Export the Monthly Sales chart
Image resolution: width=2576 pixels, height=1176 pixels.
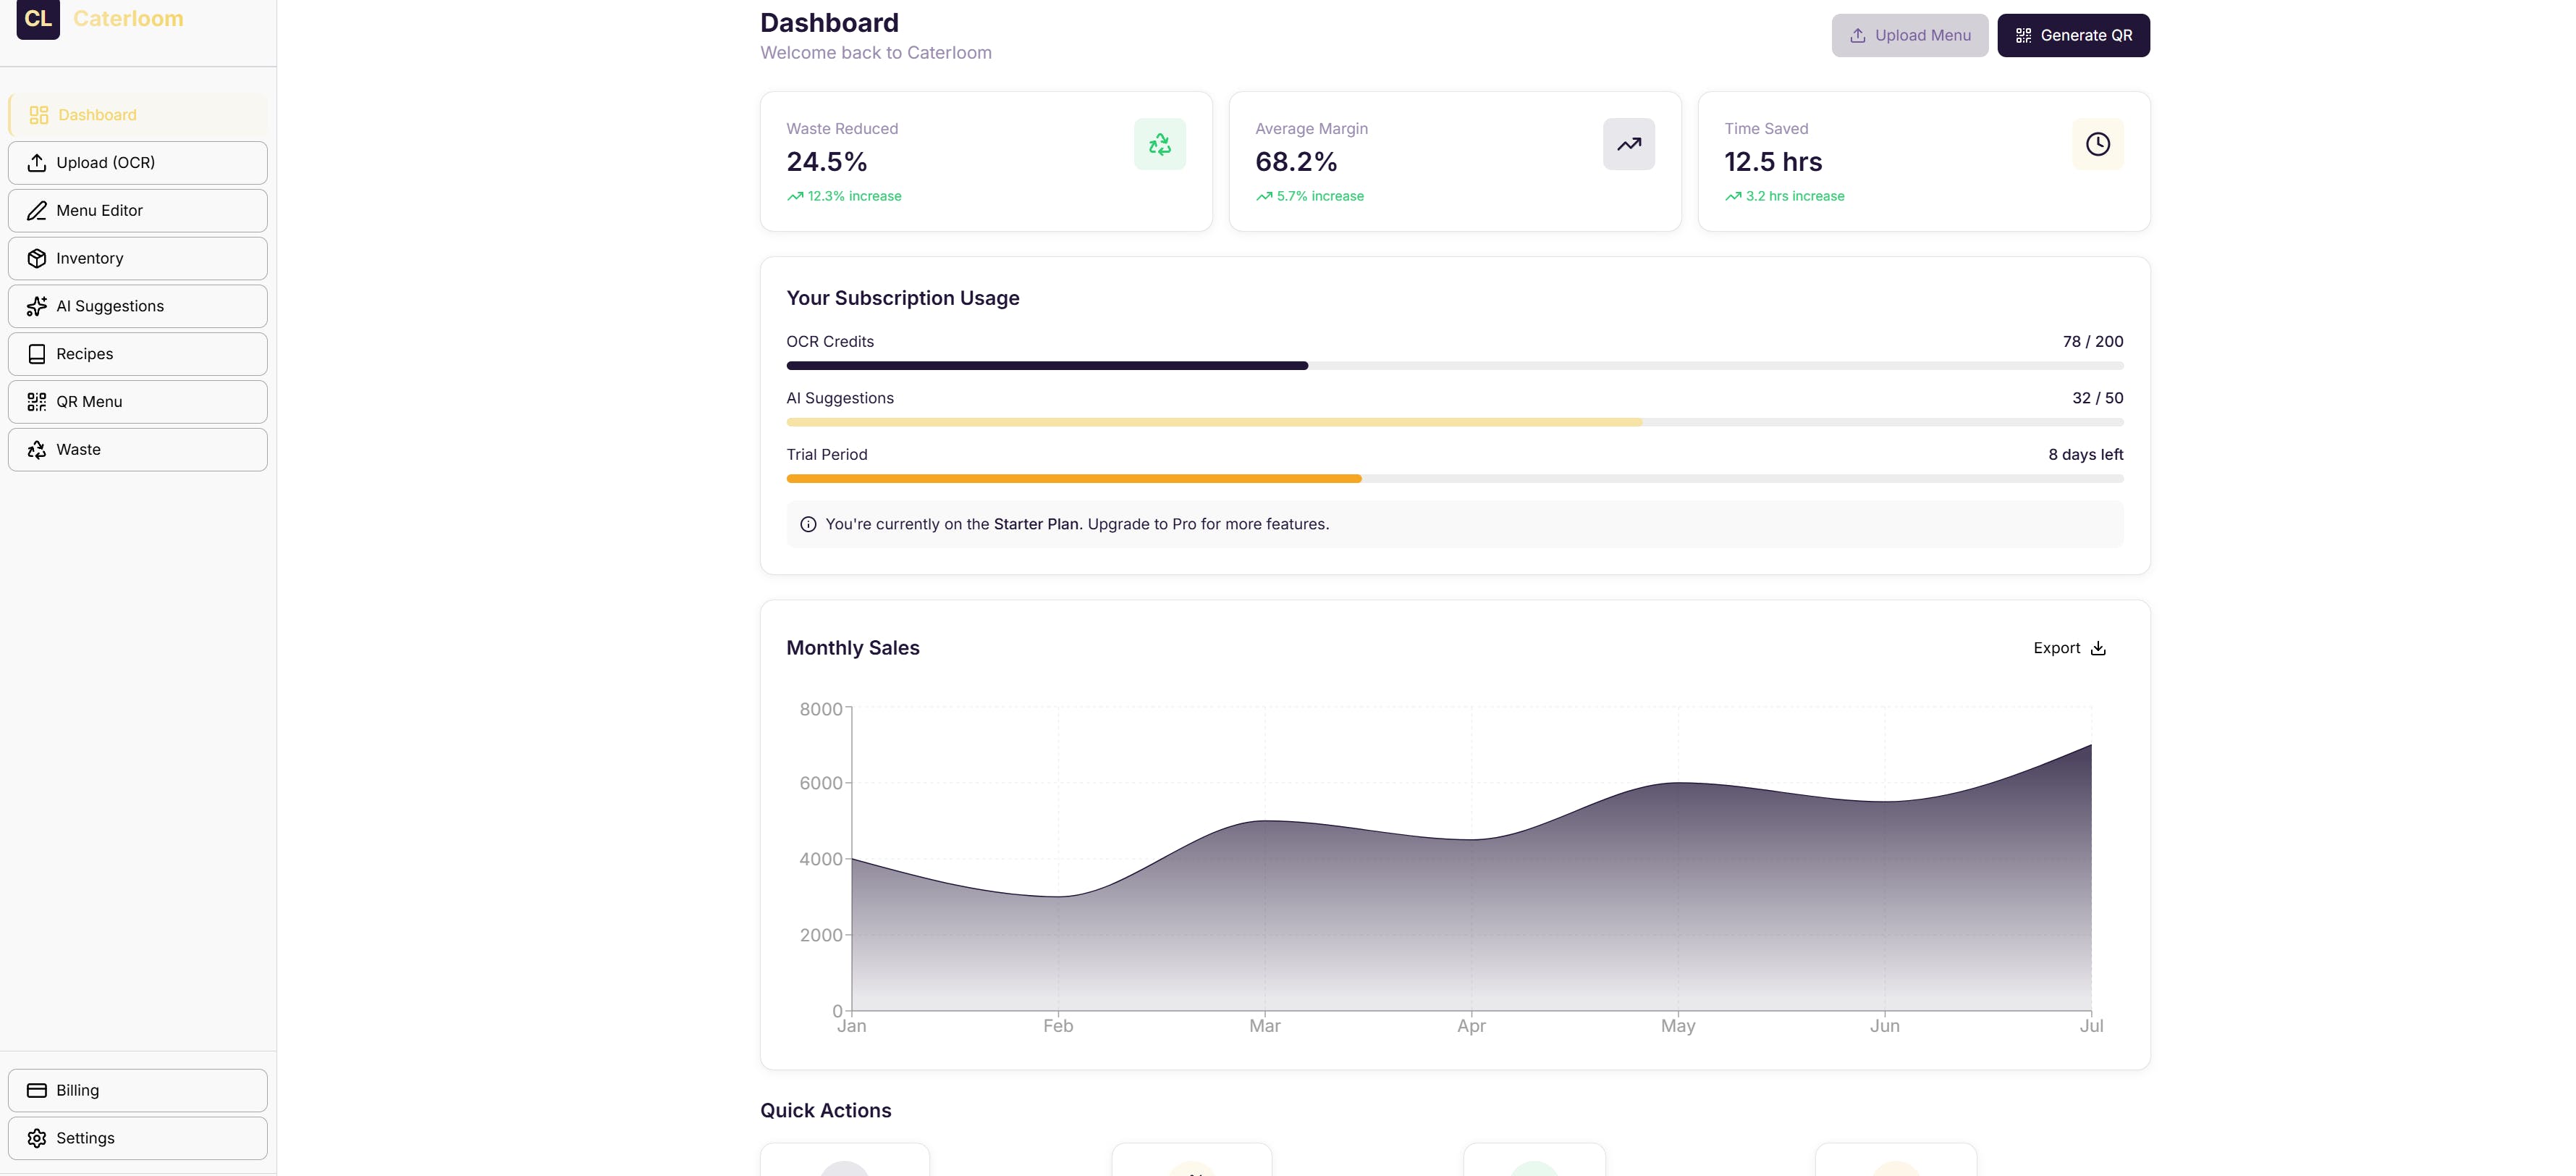pos(2068,649)
